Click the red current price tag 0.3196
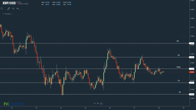Viewport: 196px width, 110px height. (192, 72)
